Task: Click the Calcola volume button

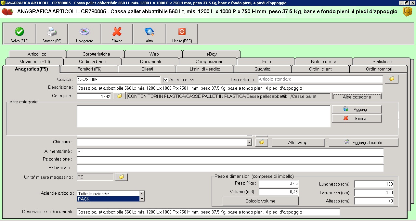Action: [260, 201]
